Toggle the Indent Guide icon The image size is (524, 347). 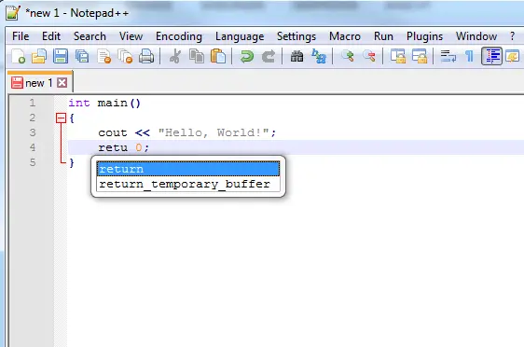point(491,56)
